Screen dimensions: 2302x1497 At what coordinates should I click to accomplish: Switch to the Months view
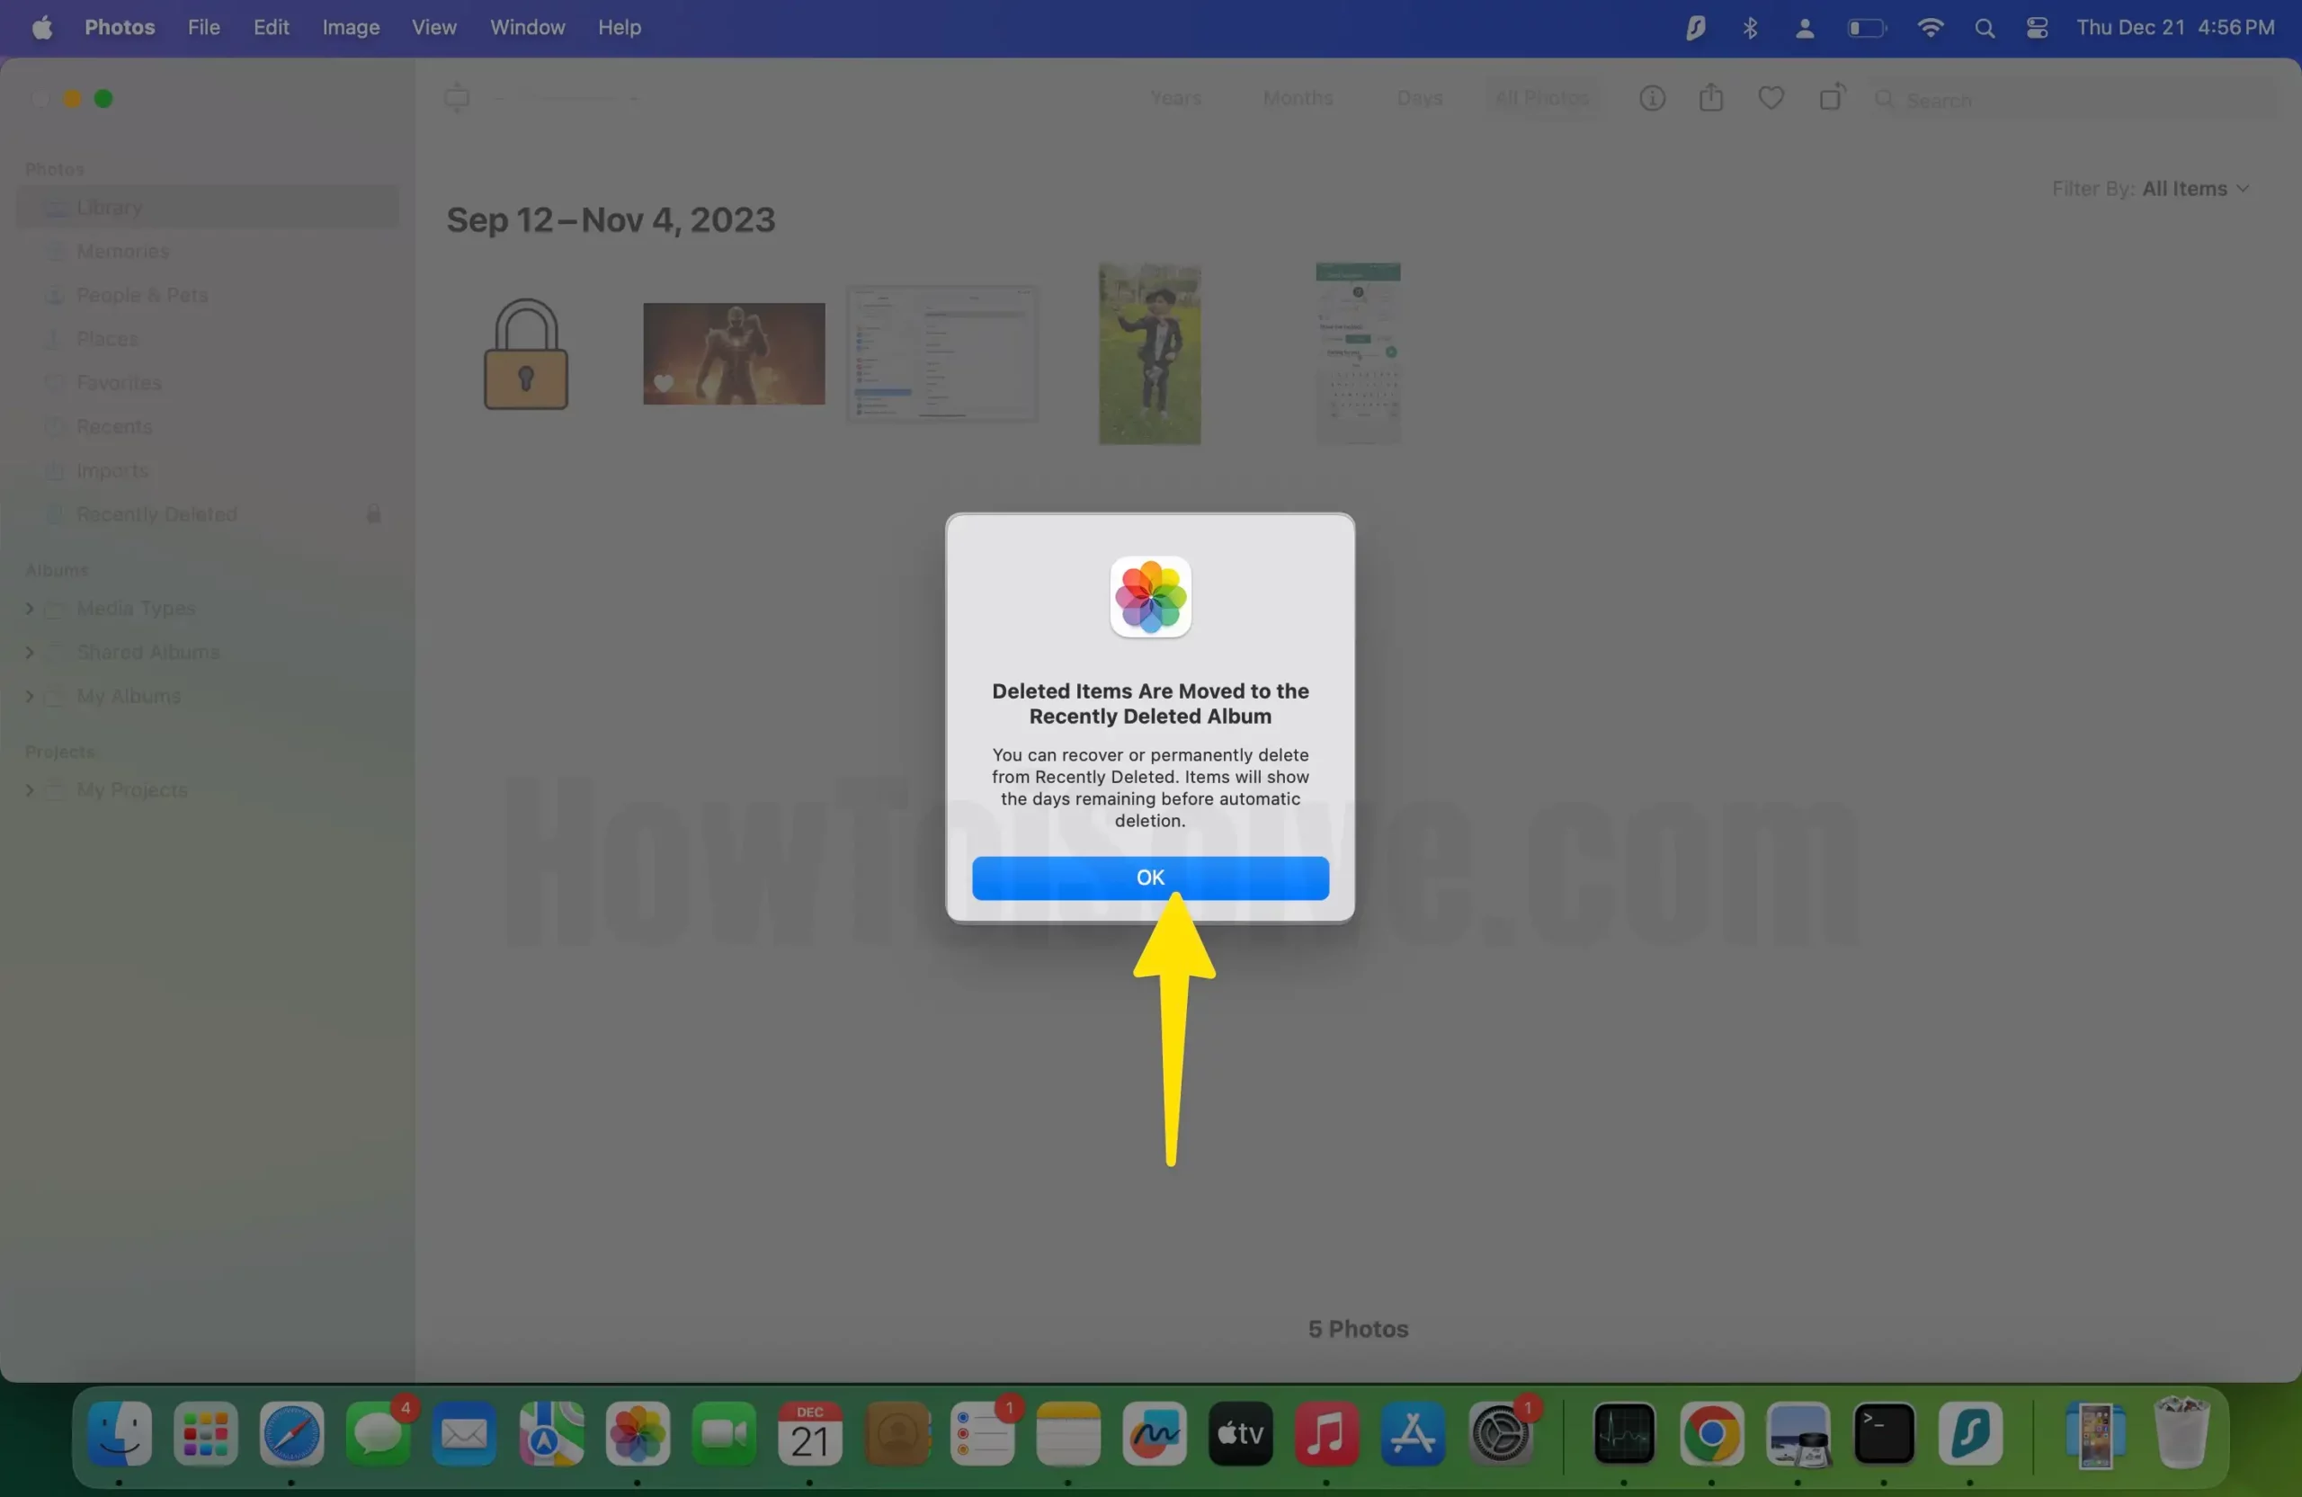[1297, 98]
